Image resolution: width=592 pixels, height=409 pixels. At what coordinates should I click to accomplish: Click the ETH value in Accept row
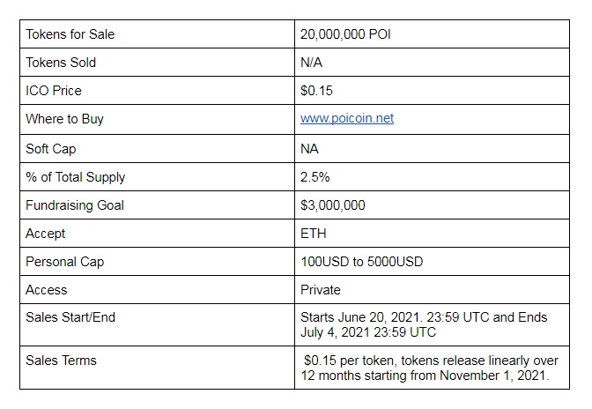click(x=314, y=234)
